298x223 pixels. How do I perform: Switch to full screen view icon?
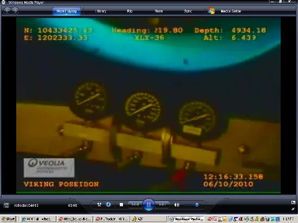click(x=293, y=202)
